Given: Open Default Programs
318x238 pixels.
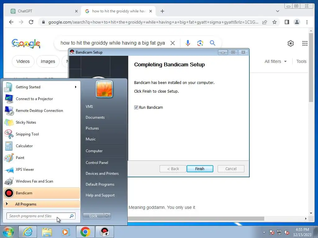Looking at the screenshot, I should pos(100,184).
